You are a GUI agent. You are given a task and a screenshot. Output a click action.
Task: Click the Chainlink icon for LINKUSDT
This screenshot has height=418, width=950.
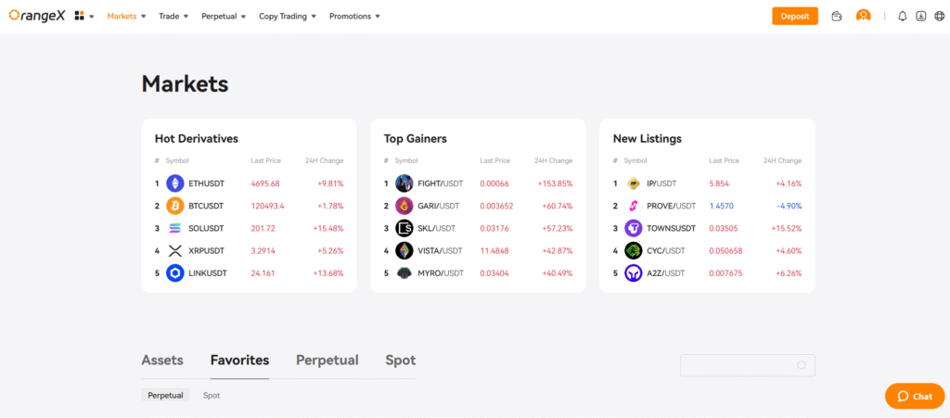(174, 273)
